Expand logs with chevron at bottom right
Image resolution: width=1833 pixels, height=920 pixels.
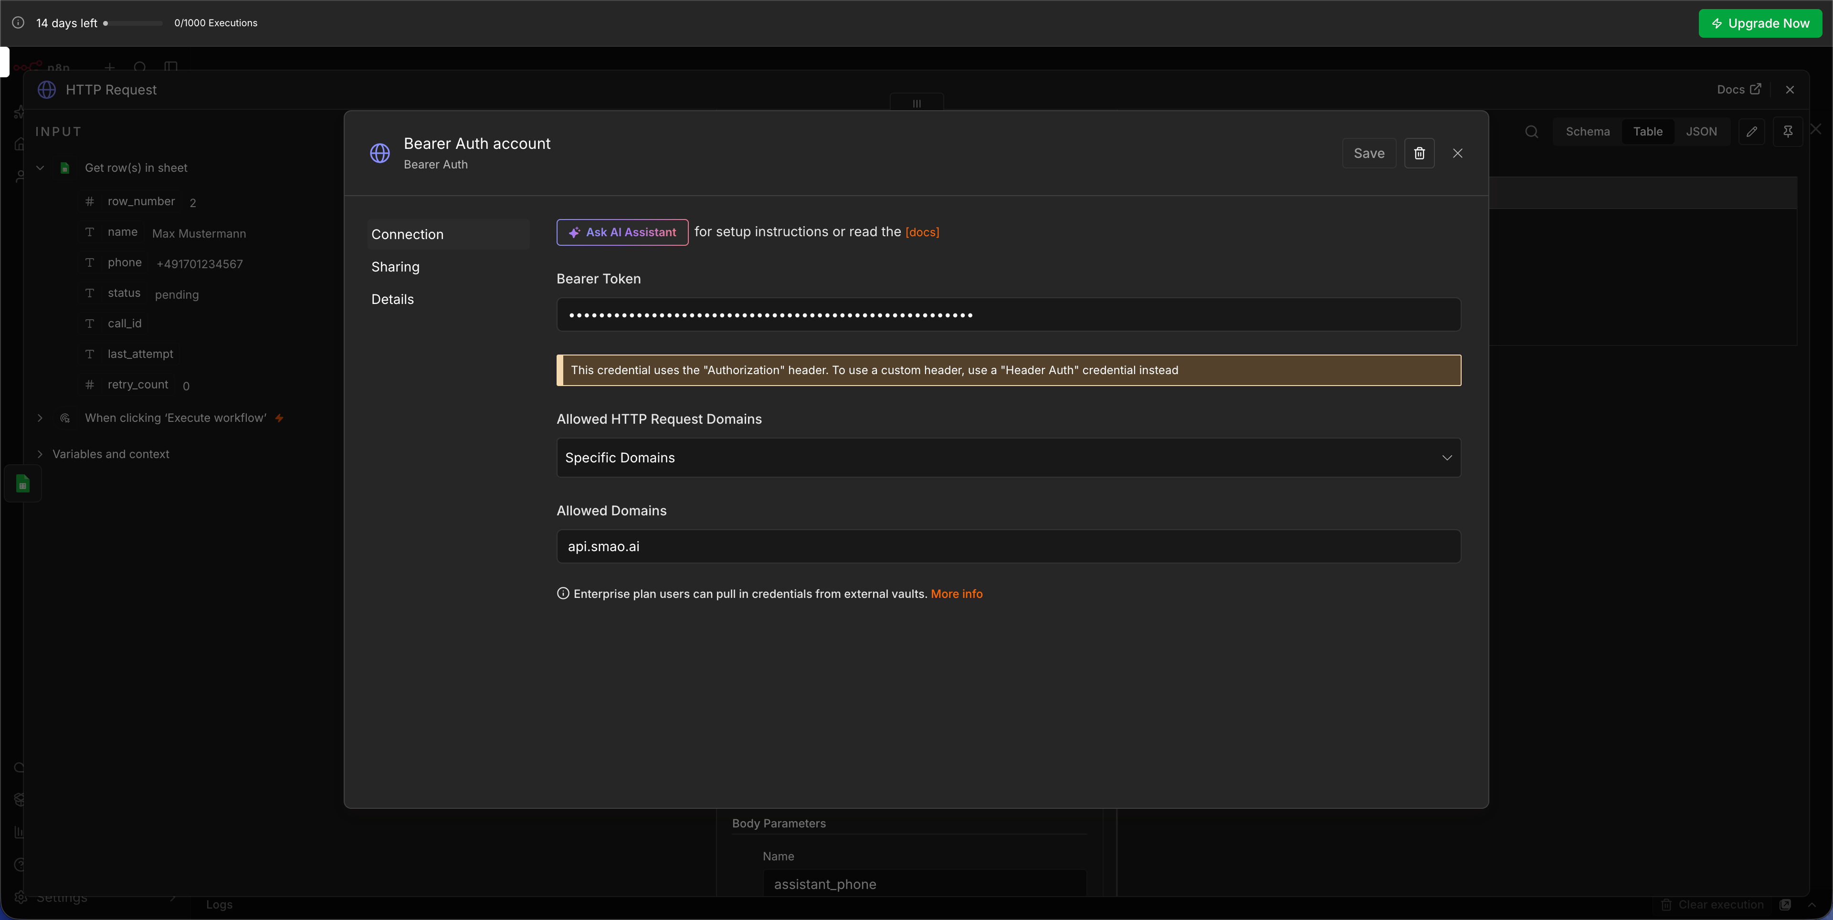click(x=1812, y=904)
